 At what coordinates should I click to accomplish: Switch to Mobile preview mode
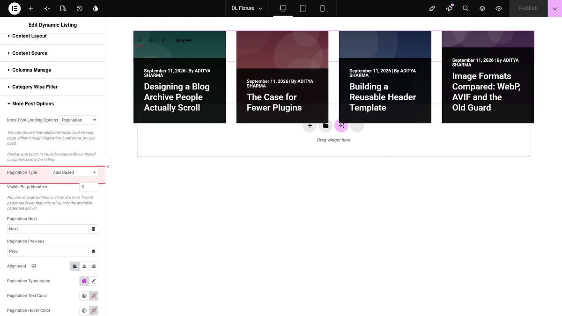pos(322,8)
